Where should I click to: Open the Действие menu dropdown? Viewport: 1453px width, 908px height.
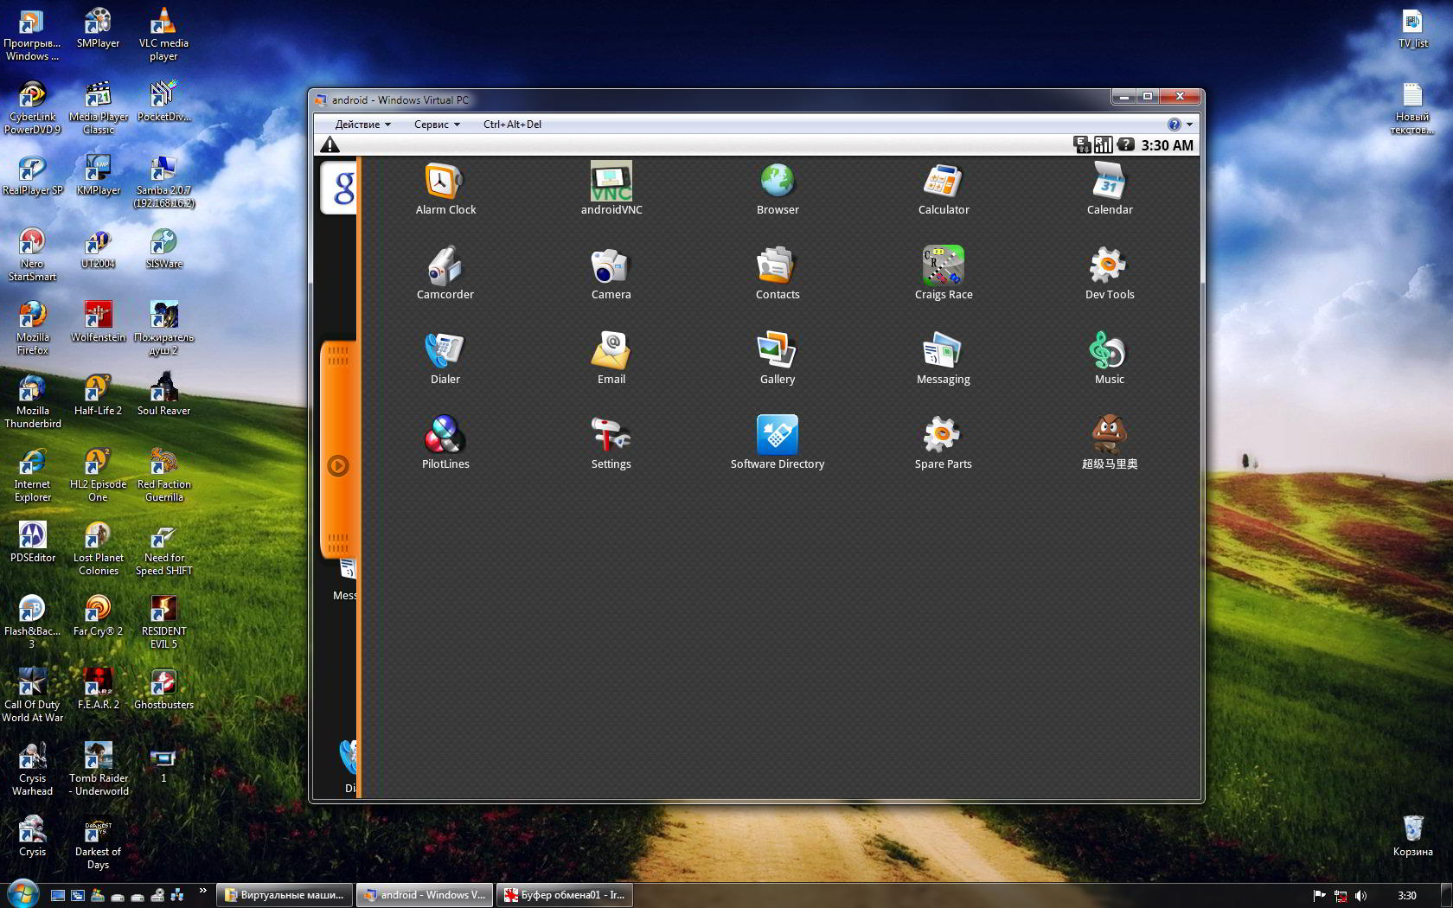[363, 125]
